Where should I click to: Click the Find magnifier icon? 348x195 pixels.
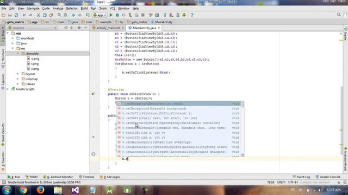point(59,15)
